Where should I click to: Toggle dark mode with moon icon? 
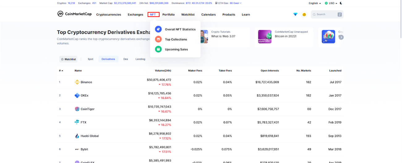[341, 3]
